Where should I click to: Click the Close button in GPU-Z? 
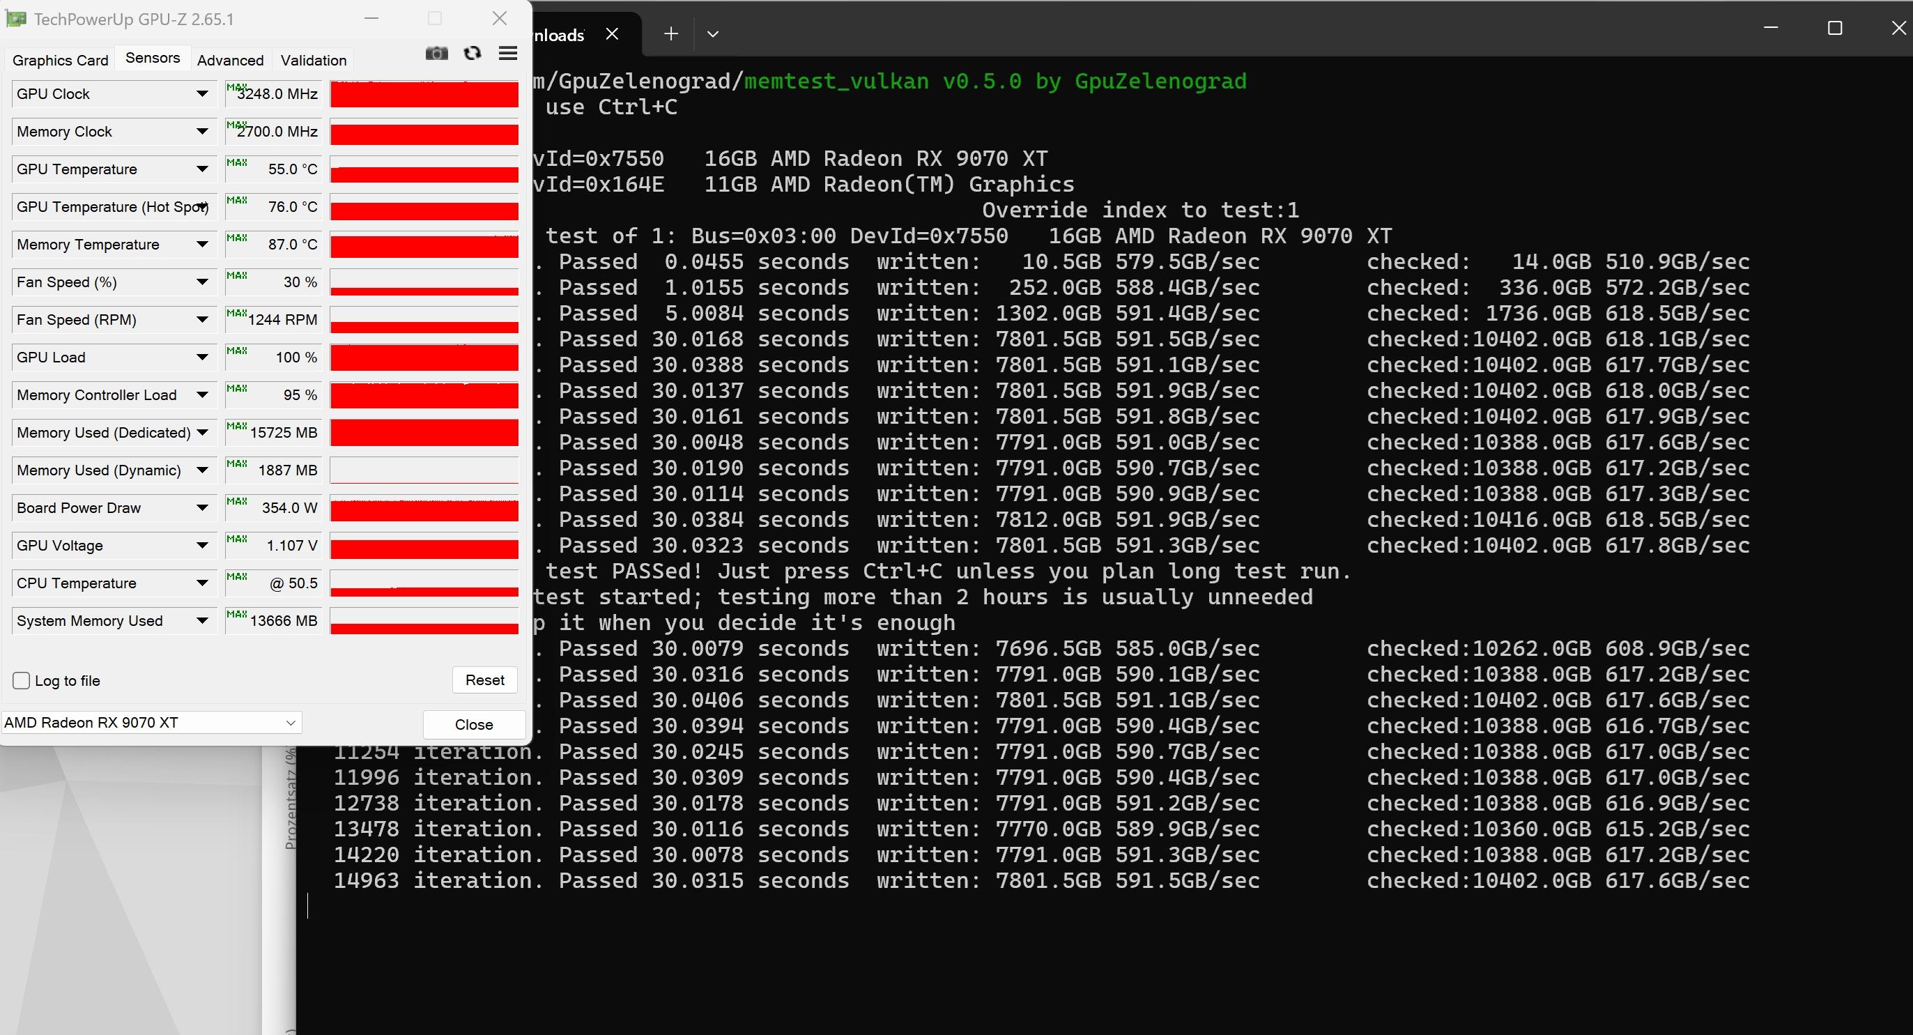pyautogui.click(x=474, y=725)
